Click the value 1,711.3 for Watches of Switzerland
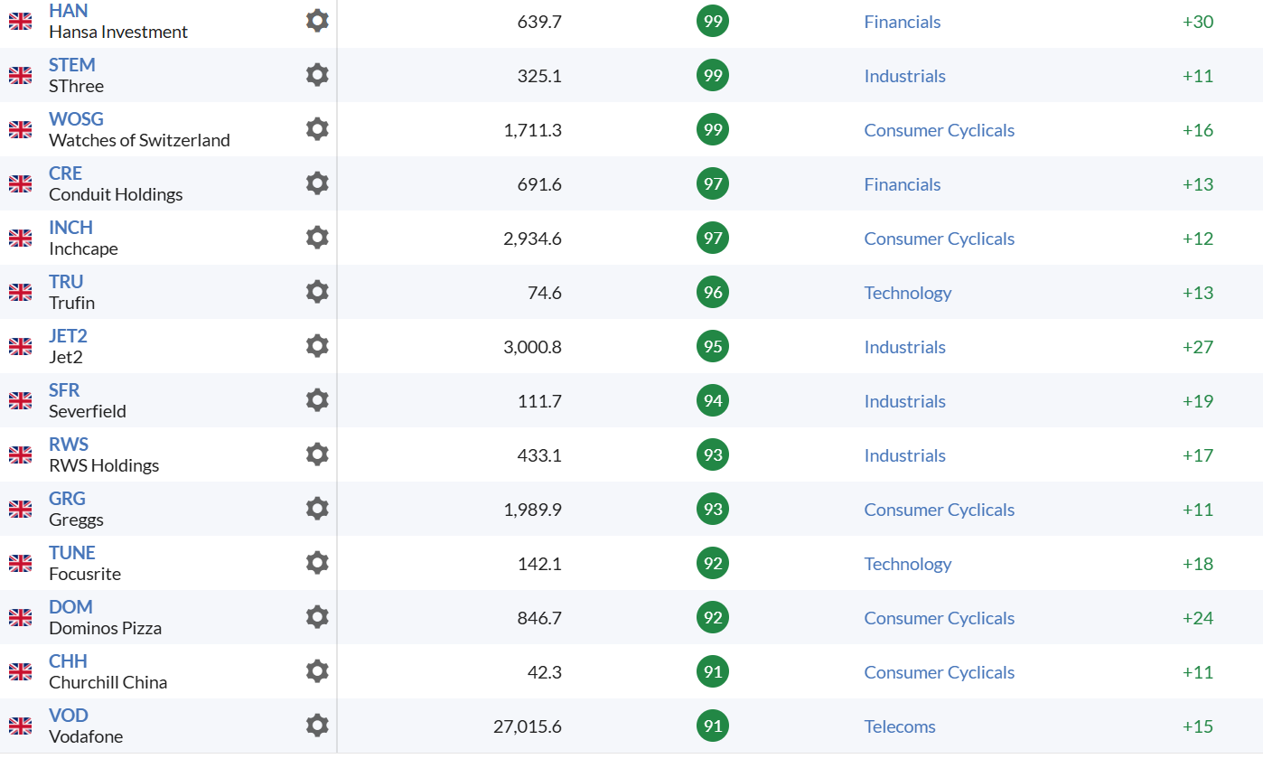Image resolution: width=1263 pixels, height=768 pixels. 533,130
